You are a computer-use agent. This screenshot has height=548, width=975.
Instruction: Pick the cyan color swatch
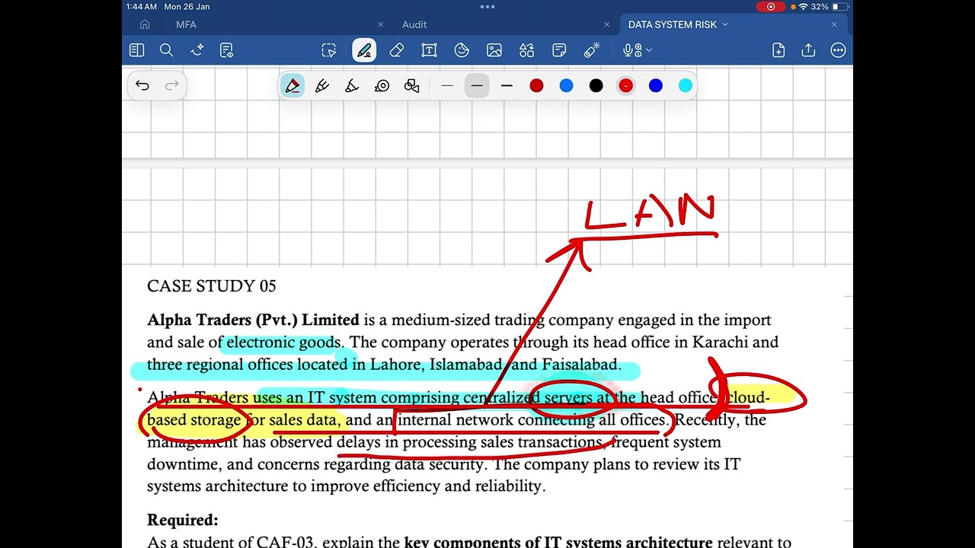tap(686, 86)
